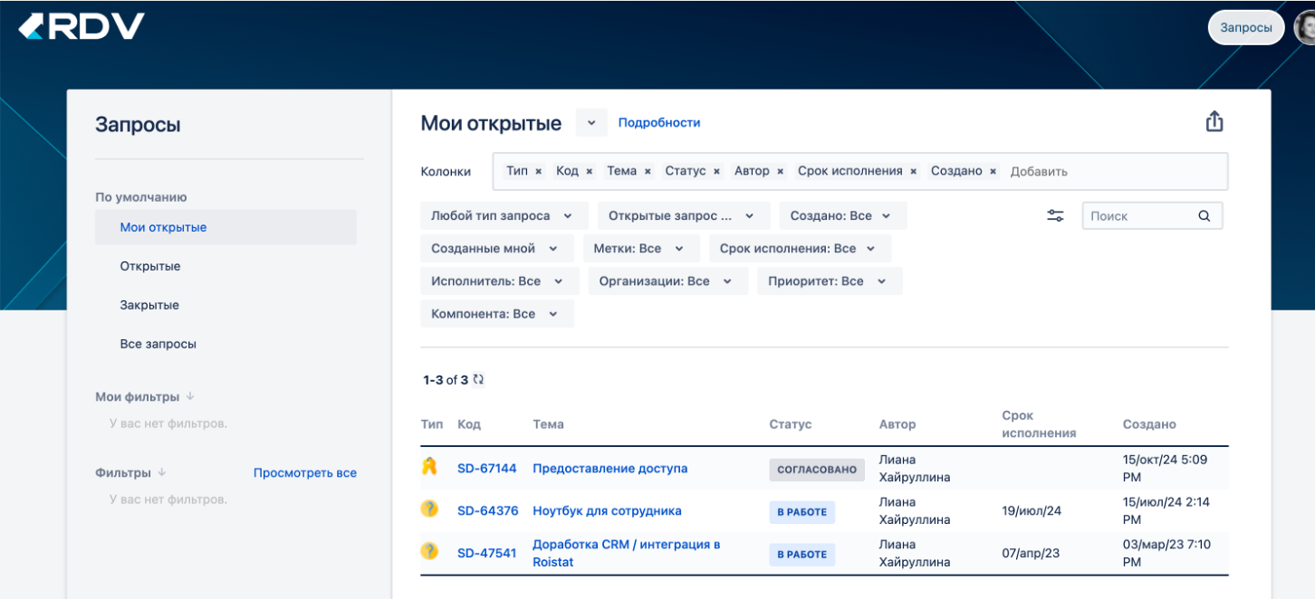The height and width of the screenshot is (599, 1315).
Task: Open the Любой тип запроса dropdown
Action: pos(503,215)
